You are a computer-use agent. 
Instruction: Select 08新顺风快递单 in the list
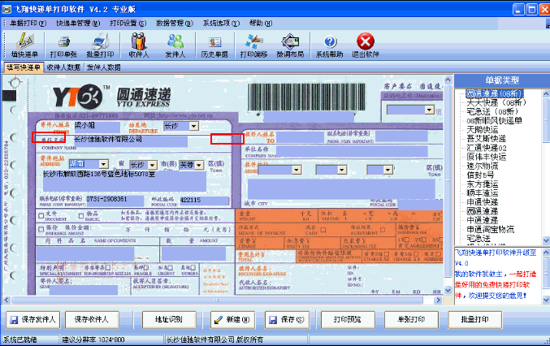coord(494,120)
